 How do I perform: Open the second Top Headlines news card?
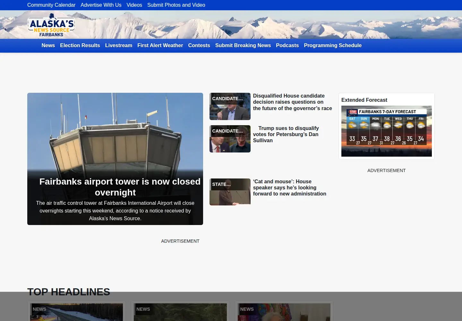(x=180, y=311)
